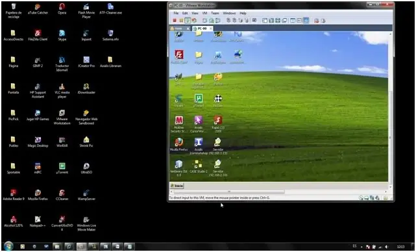
Task: Open the Help menu in VMware
Action: (243, 13)
